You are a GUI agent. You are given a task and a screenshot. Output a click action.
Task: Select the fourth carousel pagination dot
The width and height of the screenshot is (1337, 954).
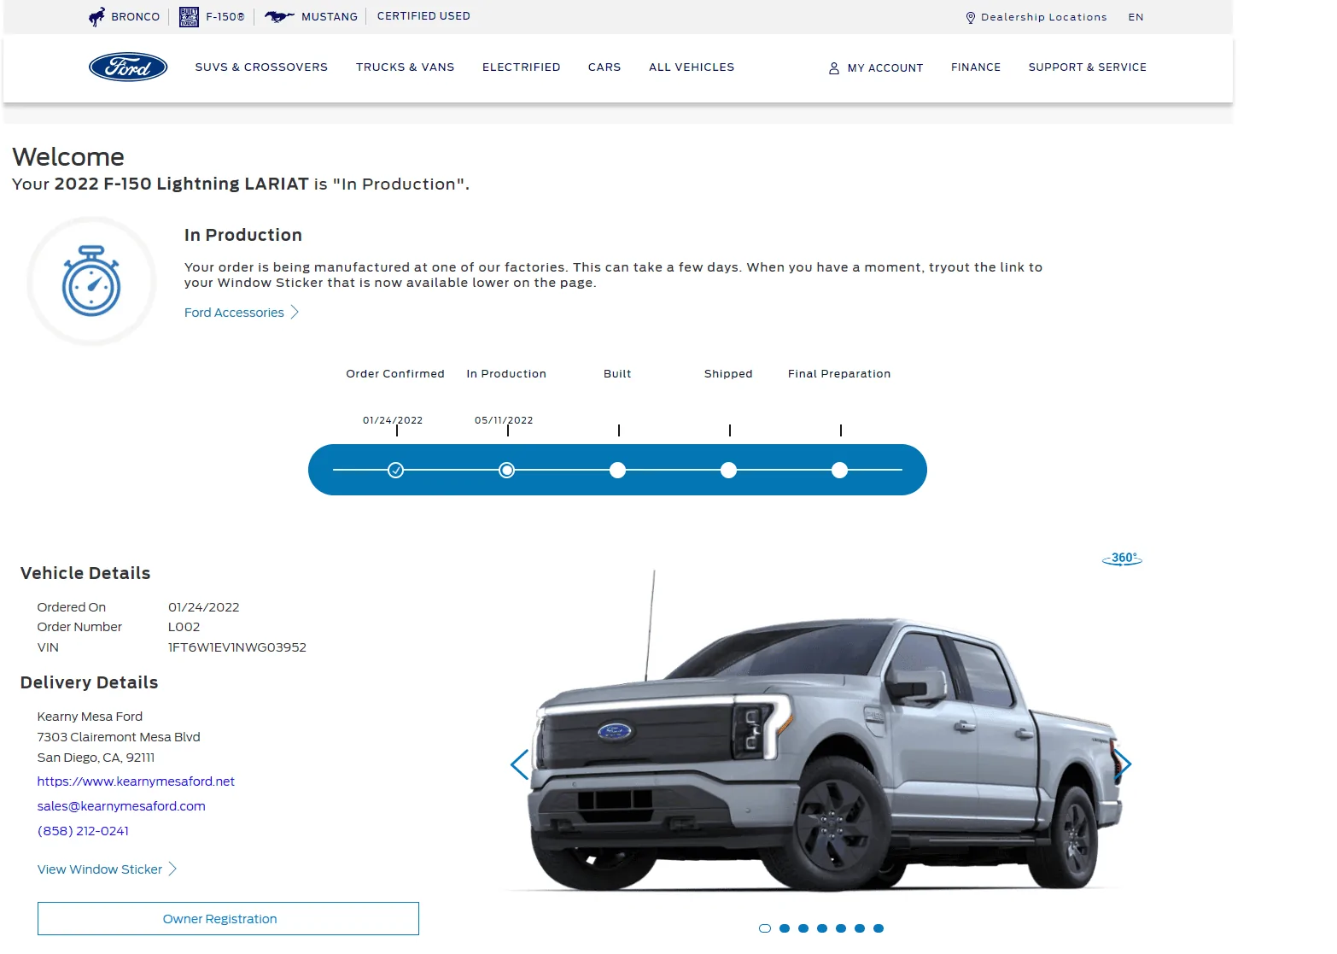tap(821, 927)
